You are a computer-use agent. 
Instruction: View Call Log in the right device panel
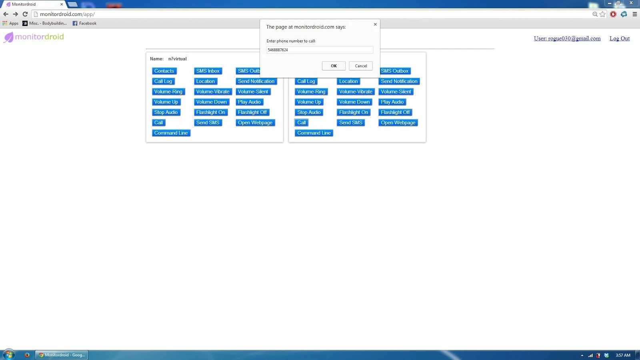[306, 82]
